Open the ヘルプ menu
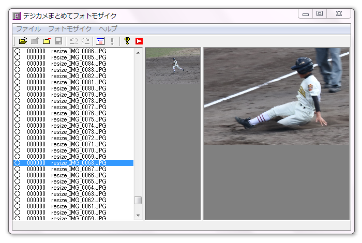 point(108,29)
